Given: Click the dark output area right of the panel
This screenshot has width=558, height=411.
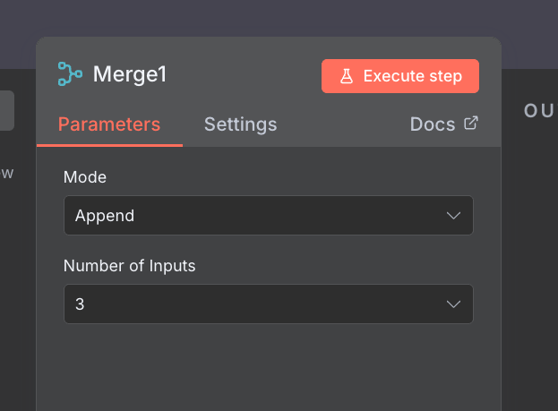Looking at the screenshot, I should [x=530, y=267].
